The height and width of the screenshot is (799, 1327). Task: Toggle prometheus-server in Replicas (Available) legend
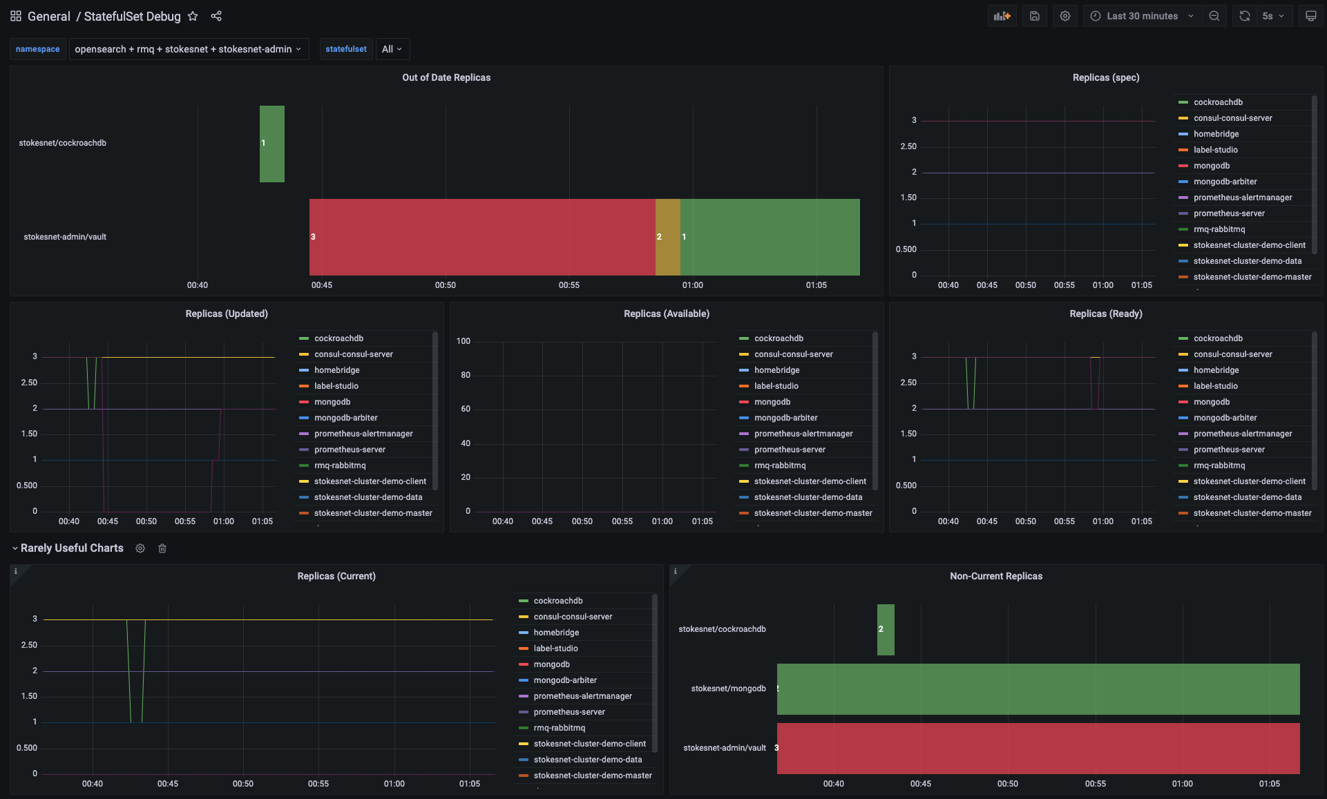coord(790,450)
